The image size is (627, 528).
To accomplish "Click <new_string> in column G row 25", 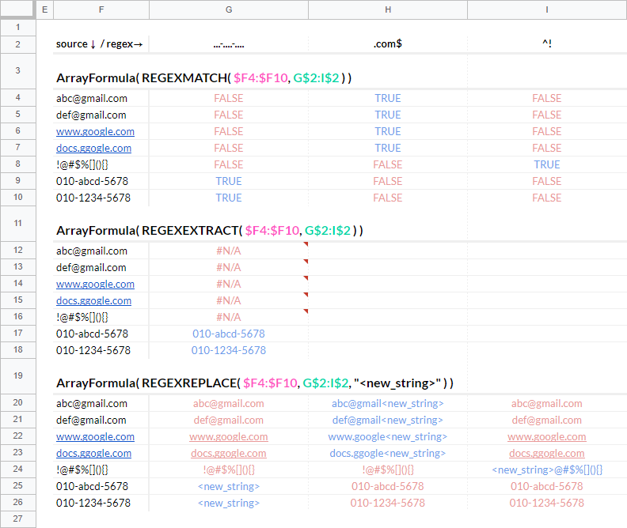I will pos(229,486).
